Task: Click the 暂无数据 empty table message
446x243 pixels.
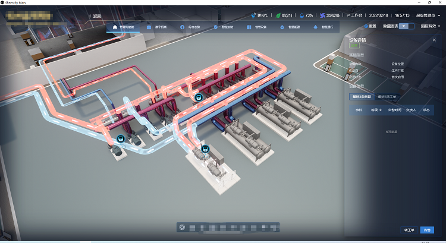Action: (392, 132)
